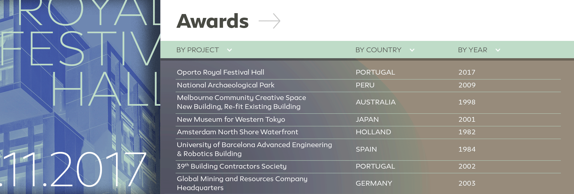Click the arrow icon beside Awards heading
The width and height of the screenshot is (574, 194).
click(x=269, y=21)
